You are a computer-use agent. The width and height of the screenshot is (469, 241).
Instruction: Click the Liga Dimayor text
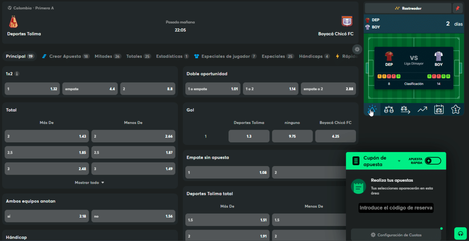click(x=414, y=64)
